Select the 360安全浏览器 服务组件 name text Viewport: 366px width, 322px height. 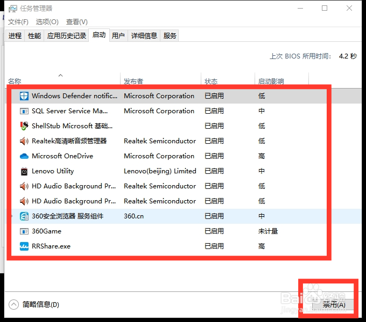67,216
